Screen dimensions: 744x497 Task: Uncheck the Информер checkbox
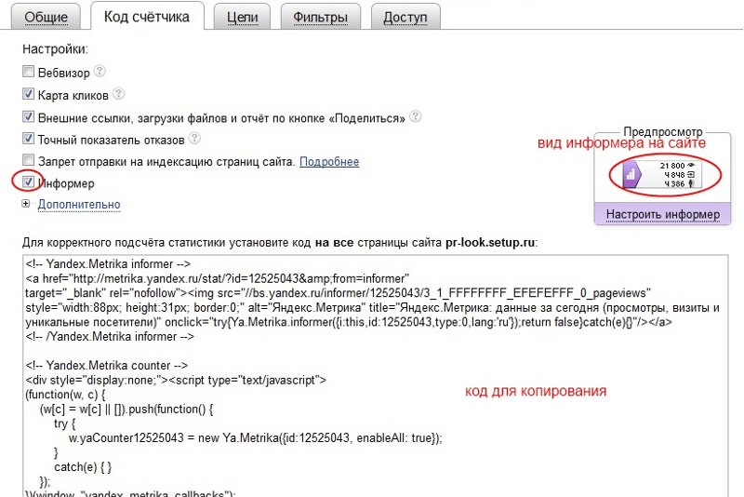(29, 182)
